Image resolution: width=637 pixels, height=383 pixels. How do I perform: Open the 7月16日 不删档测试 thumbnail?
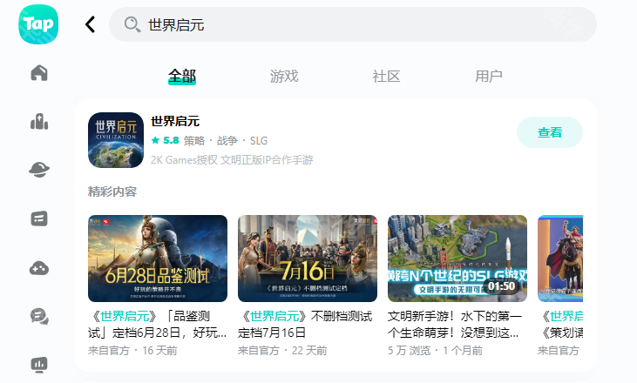pos(308,259)
